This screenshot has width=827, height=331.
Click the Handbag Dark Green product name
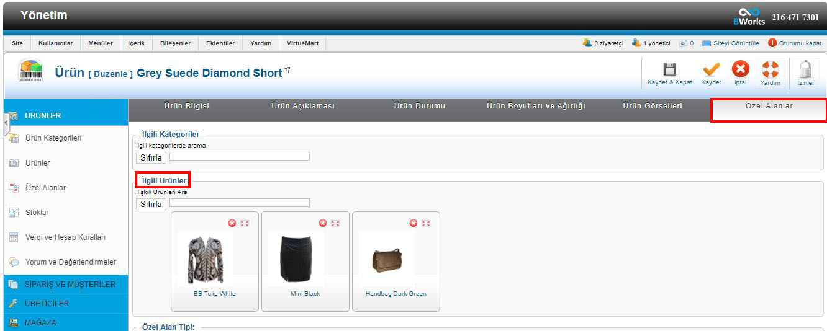pos(396,294)
